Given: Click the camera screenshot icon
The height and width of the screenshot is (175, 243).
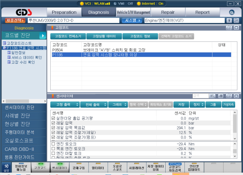Looking at the screenshot, I should 229,20.
